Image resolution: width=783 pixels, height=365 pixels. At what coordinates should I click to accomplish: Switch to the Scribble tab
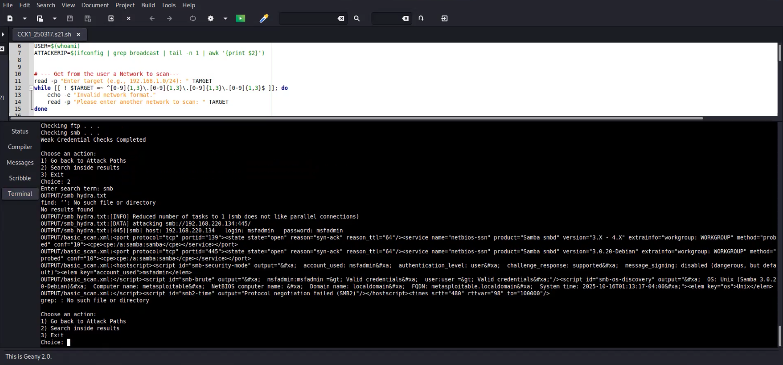coord(20,178)
